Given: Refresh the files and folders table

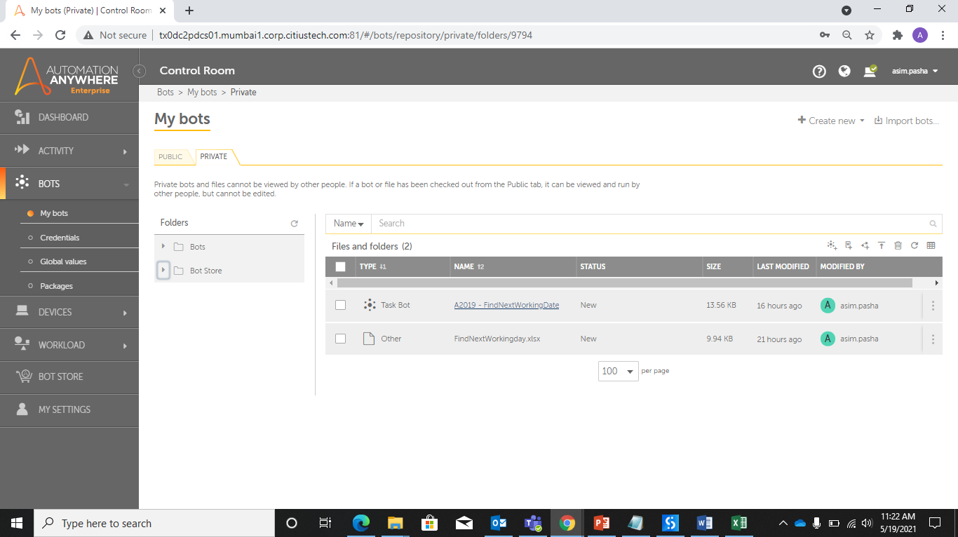Looking at the screenshot, I should 915,245.
